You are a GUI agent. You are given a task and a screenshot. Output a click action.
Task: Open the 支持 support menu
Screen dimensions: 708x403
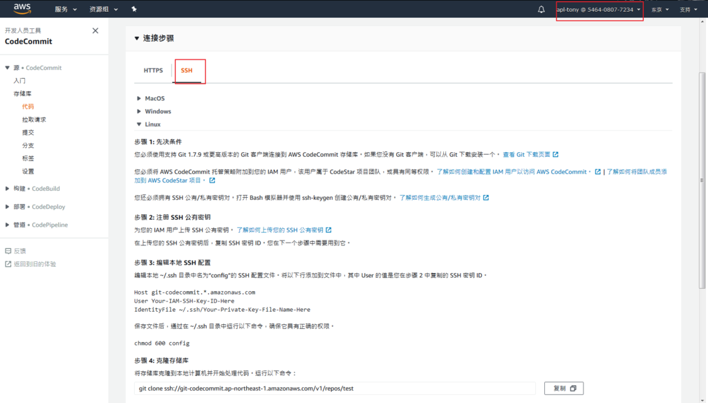coord(688,10)
